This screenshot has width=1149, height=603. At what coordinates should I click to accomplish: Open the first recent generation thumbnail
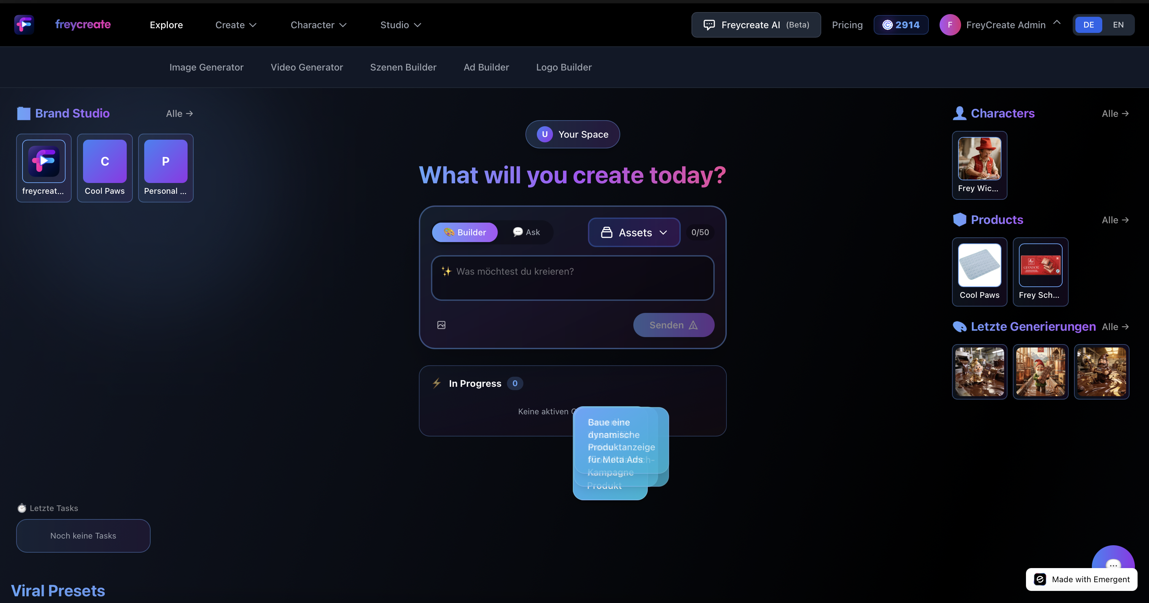click(980, 372)
